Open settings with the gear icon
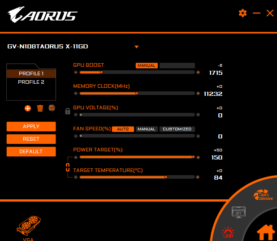Viewport: 277px width, 241px height. [242, 13]
